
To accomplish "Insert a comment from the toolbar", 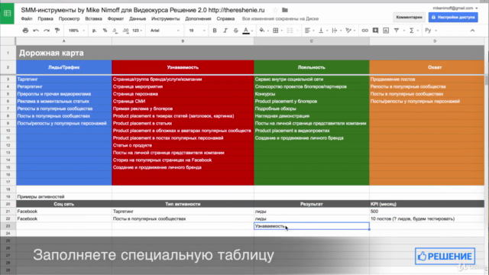I will 375,31.
